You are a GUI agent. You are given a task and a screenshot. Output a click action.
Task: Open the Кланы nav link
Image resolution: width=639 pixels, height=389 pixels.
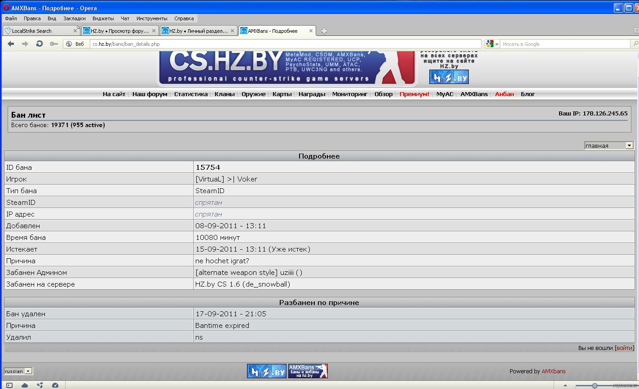pyautogui.click(x=225, y=94)
